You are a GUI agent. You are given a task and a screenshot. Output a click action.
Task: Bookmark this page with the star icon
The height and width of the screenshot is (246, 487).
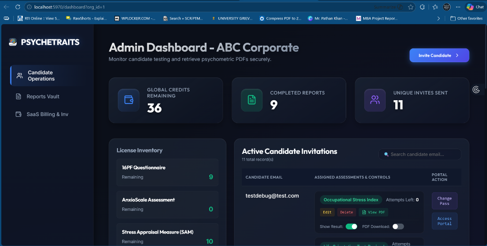(x=410, y=7)
